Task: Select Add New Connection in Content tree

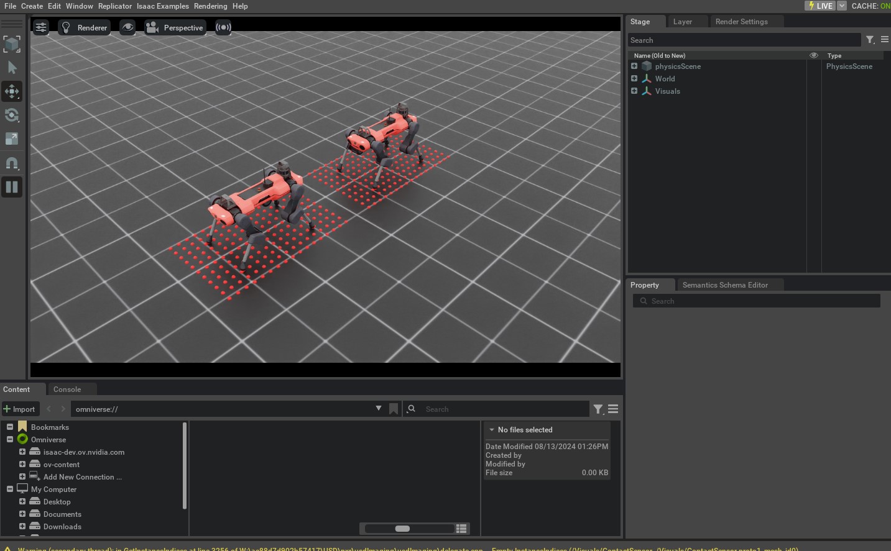Action: point(81,476)
